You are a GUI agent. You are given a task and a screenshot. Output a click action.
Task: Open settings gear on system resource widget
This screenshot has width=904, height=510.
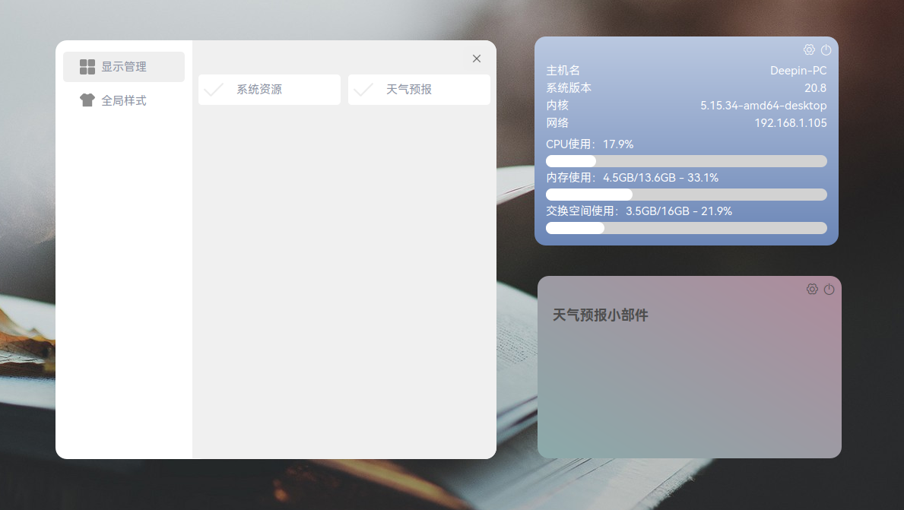pyautogui.click(x=810, y=49)
